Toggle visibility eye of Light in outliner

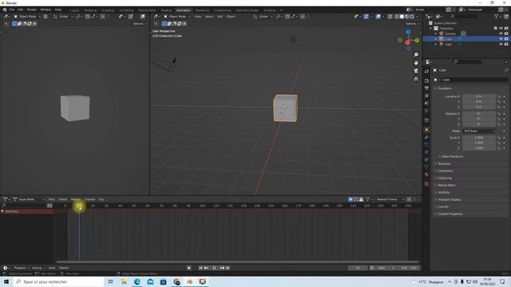pyautogui.click(x=501, y=44)
